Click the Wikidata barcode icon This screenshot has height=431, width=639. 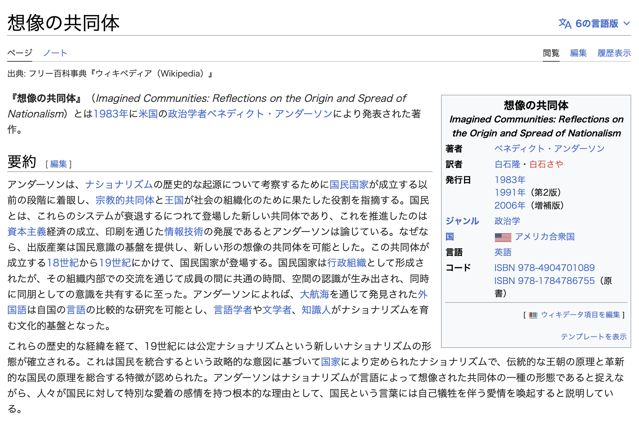point(533,315)
